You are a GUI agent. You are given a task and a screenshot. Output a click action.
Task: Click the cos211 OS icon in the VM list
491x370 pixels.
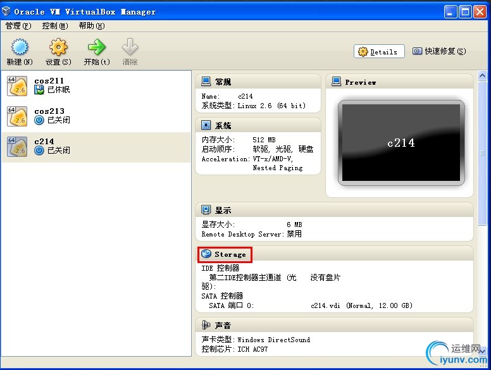click(17, 86)
